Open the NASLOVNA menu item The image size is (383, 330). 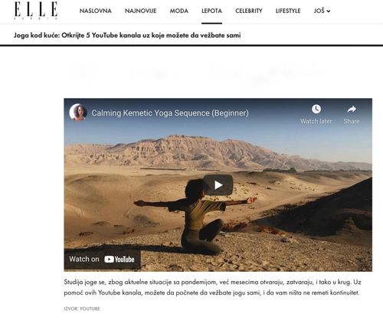pos(96,11)
